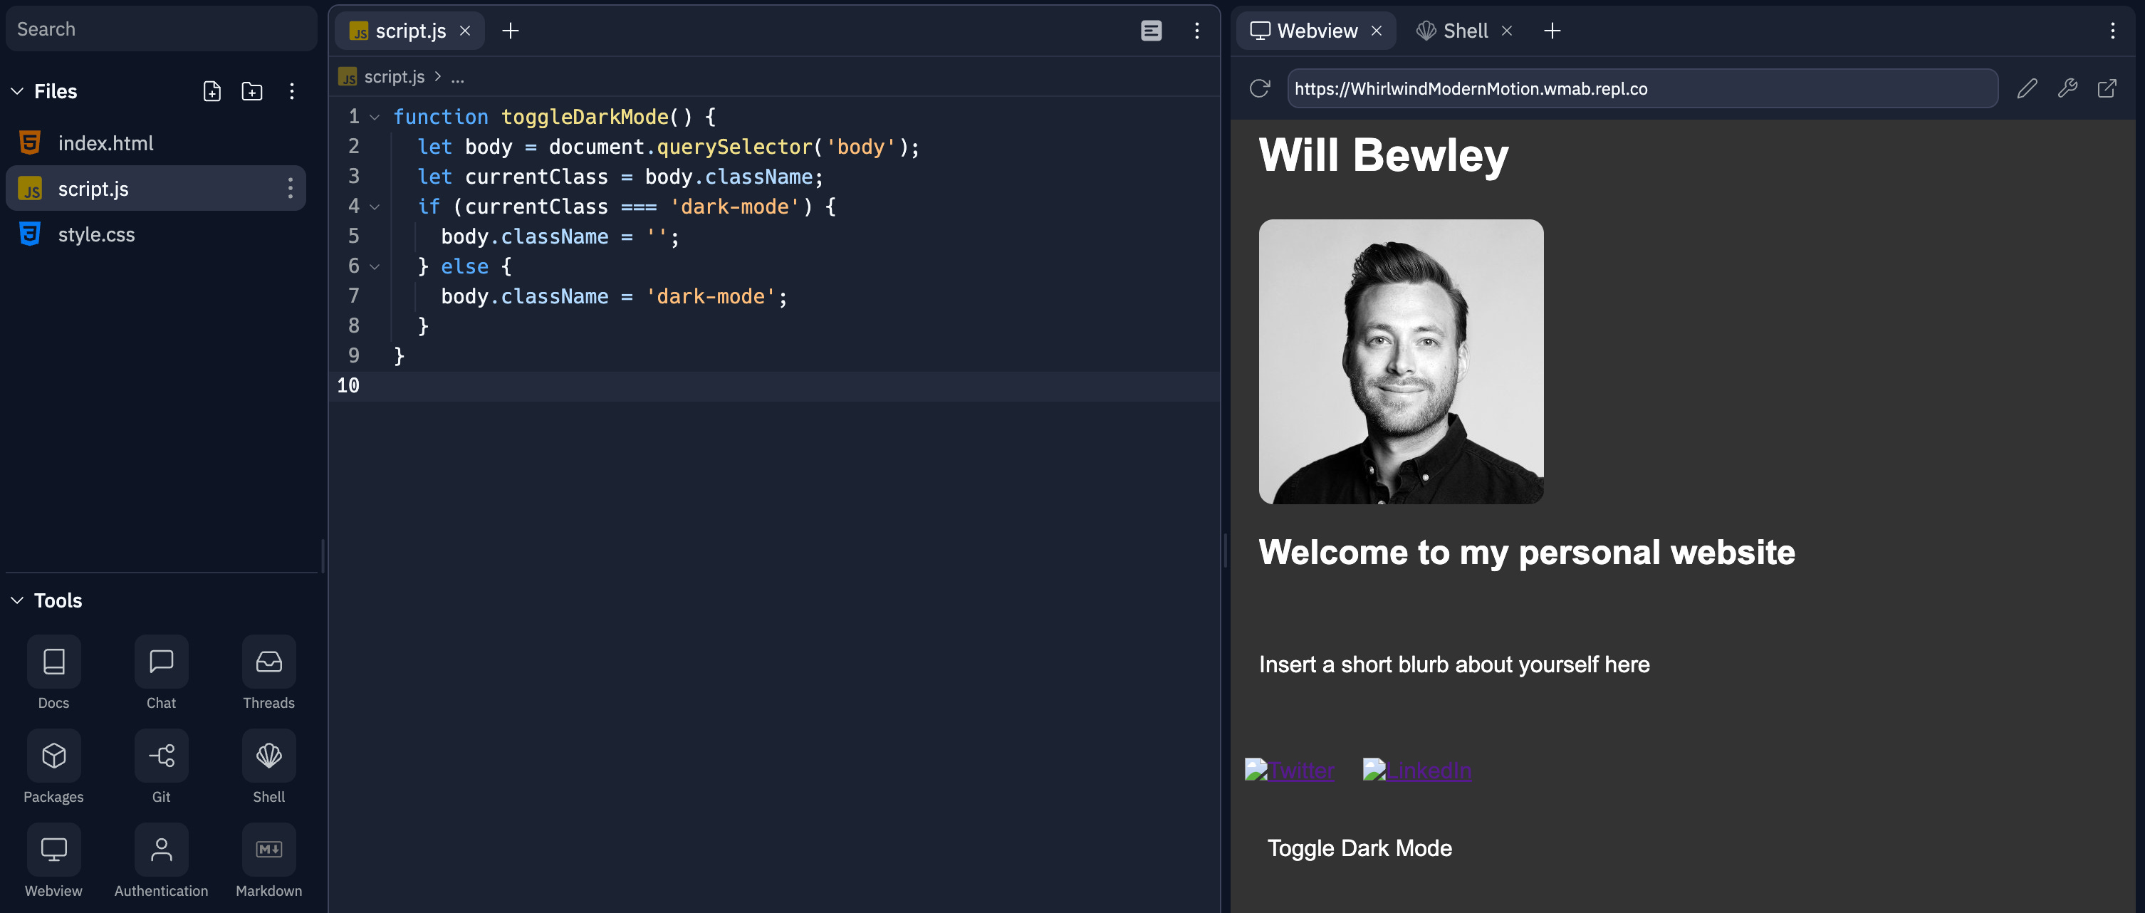Collapse the Tools section

(x=16, y=600)
